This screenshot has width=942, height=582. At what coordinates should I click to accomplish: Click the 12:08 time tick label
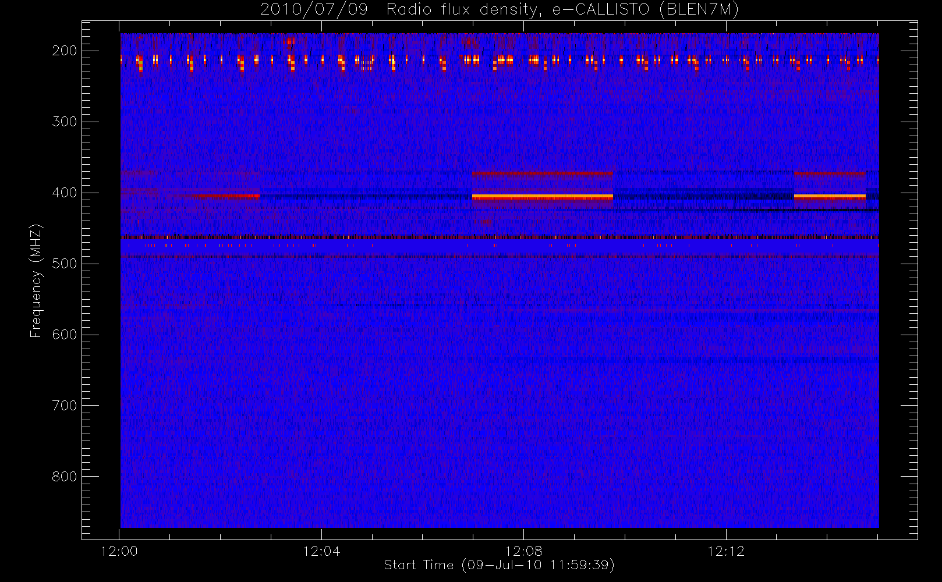tap(523, 551)
